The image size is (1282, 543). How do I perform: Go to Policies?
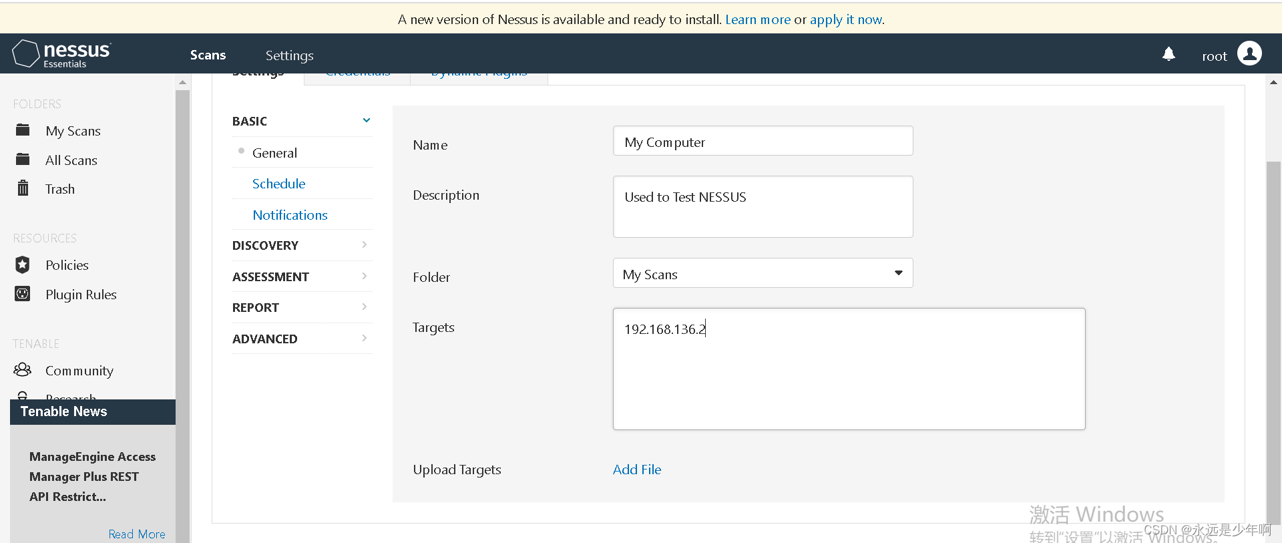point(67,265)
